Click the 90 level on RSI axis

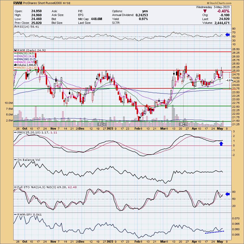click(234, 29)
